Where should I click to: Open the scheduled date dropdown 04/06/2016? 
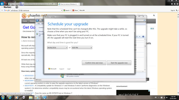click(57, 48)
